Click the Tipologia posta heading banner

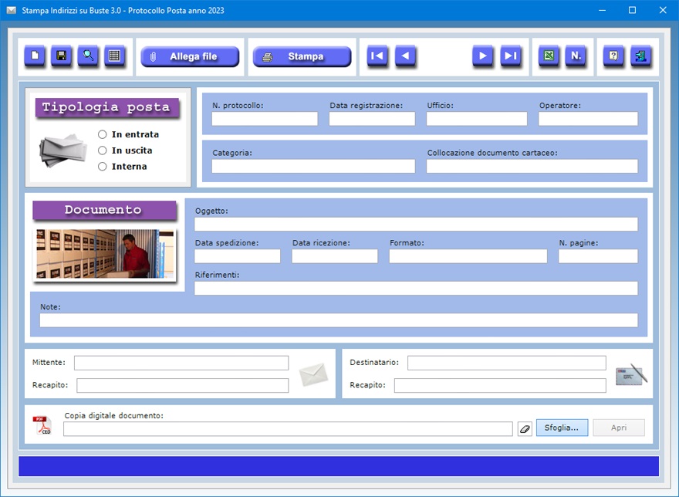click(106, 107)
